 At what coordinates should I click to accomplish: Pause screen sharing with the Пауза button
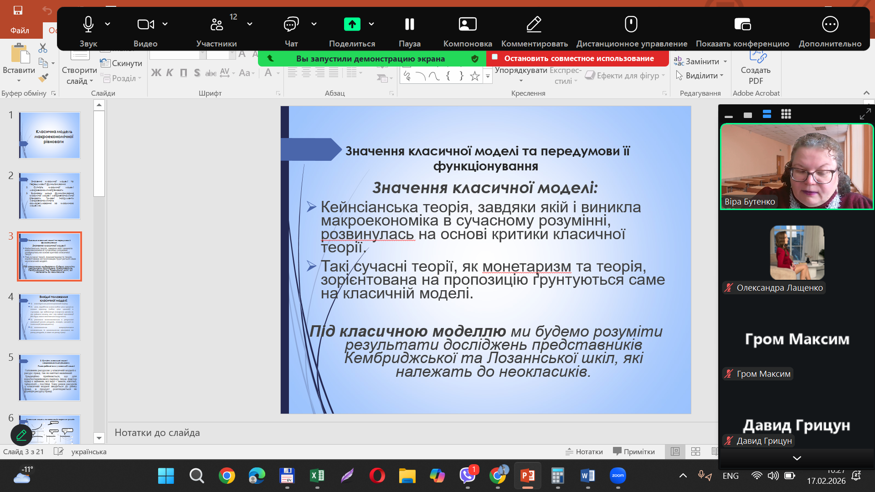[x=409, y=24]
